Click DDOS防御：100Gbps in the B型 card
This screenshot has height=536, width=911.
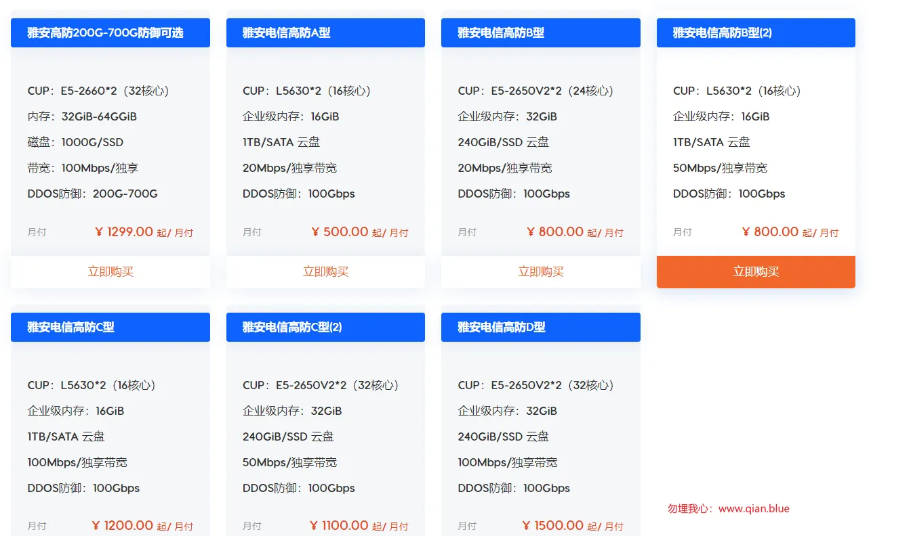(514, 194)
